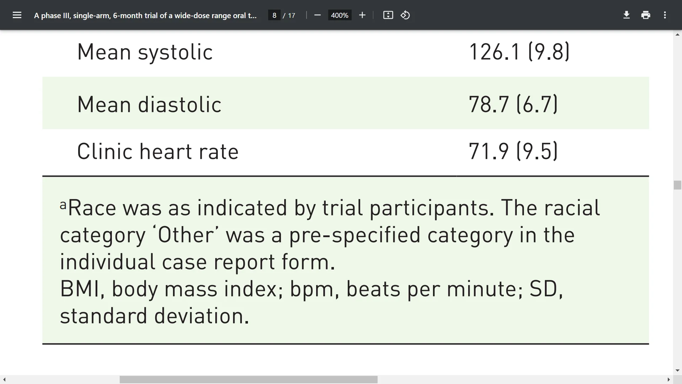Click the Race footnote text
682x384 pixels.
click(x=330, y=235)
